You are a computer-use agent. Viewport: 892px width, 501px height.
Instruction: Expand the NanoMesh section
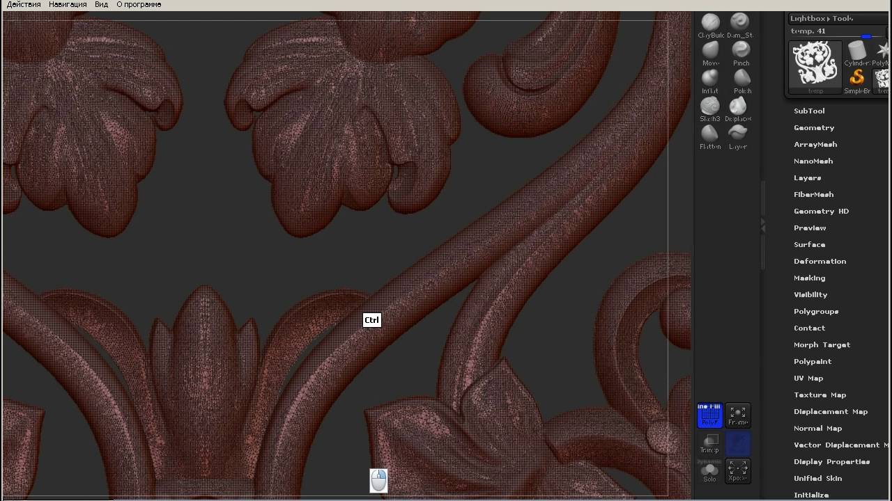pos(813,161)
